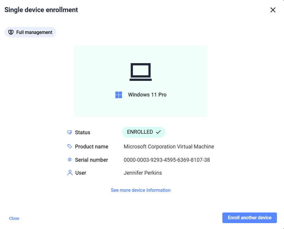The image size is (284, 229).
Task: Close the enrollment dialog with the X
Action: tap(273, 10)
